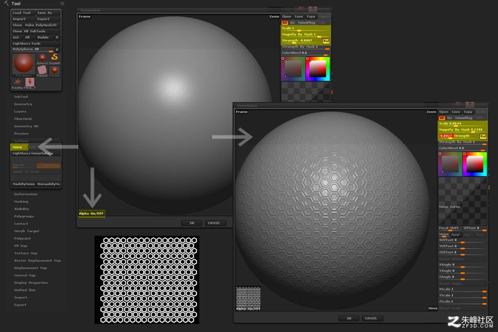This screenshot has width=498, height=332.
Task: Expand the SubTool sub-palette
Action: [21, 97]
